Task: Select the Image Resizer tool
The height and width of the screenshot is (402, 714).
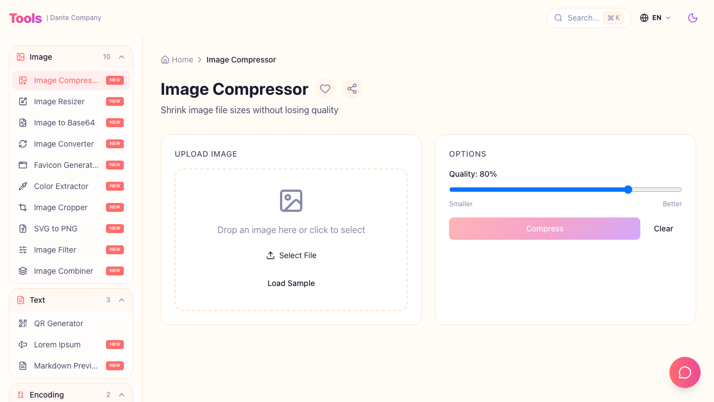Action: pyautogui.click(x=59, y=101)
